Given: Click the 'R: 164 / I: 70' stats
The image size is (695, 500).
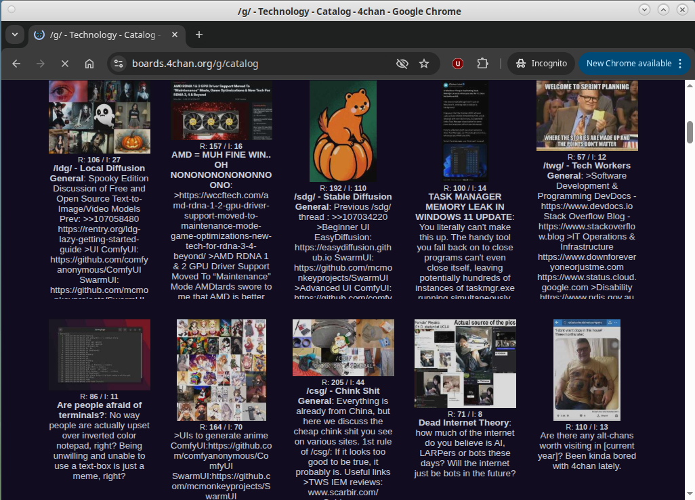Looking at the screenshot, I should coord(222,427).
